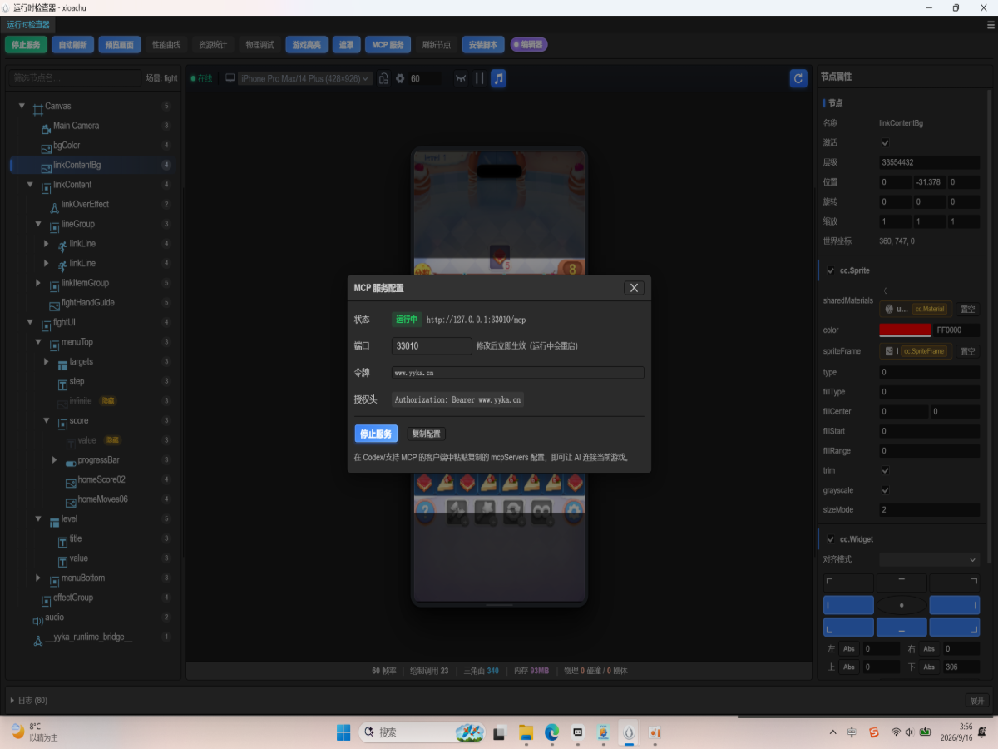Select the Main Camera node

(x=76, y=126)
